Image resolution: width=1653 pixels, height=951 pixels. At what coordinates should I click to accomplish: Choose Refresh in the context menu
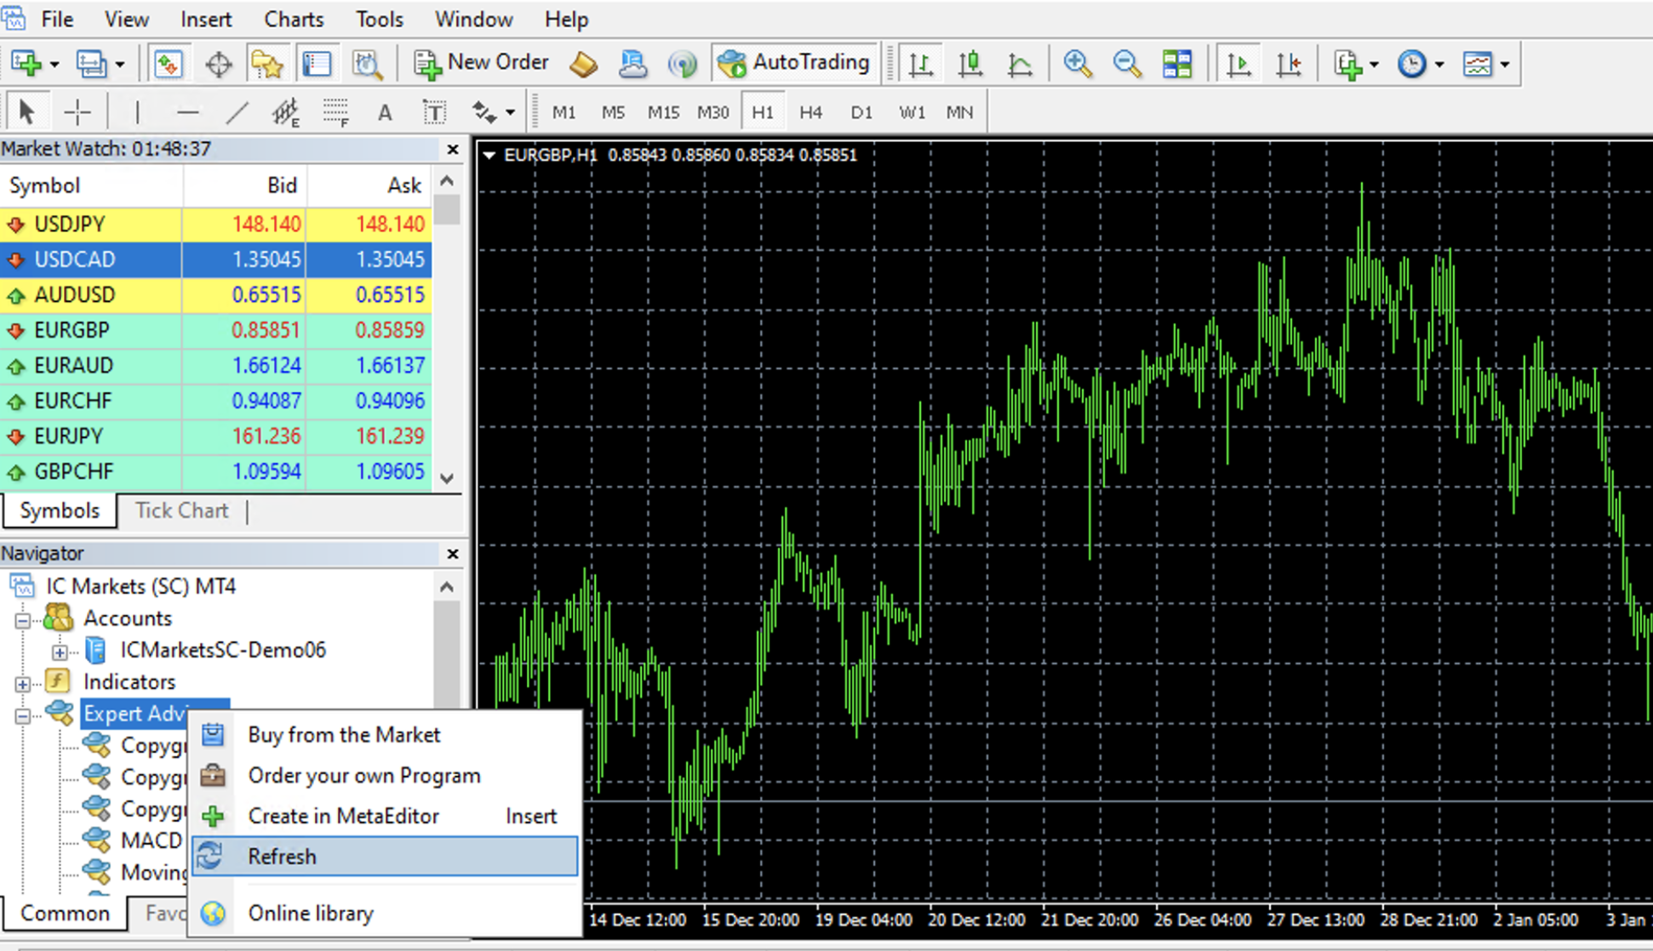282,856
